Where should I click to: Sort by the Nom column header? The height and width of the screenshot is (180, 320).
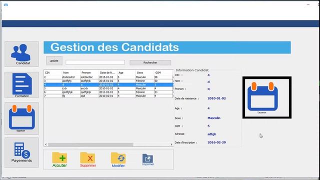point(71,72)
